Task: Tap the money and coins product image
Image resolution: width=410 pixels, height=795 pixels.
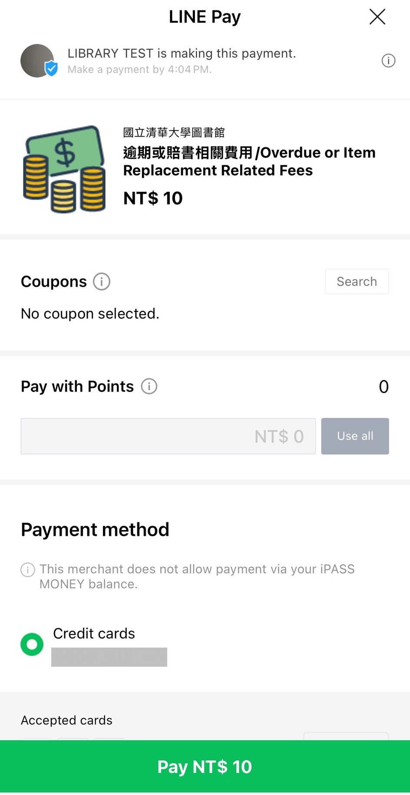Action: [64, 169]
